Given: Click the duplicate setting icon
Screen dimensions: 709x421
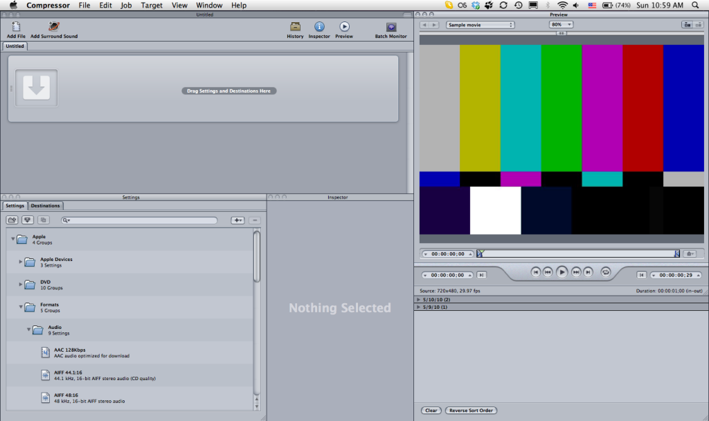Looking at the screenshot, I should pyautogui.click(x=42, y=220).
